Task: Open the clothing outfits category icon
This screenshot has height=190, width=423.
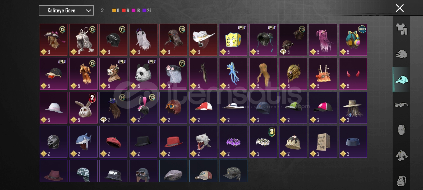Action: tap(401, 29)
